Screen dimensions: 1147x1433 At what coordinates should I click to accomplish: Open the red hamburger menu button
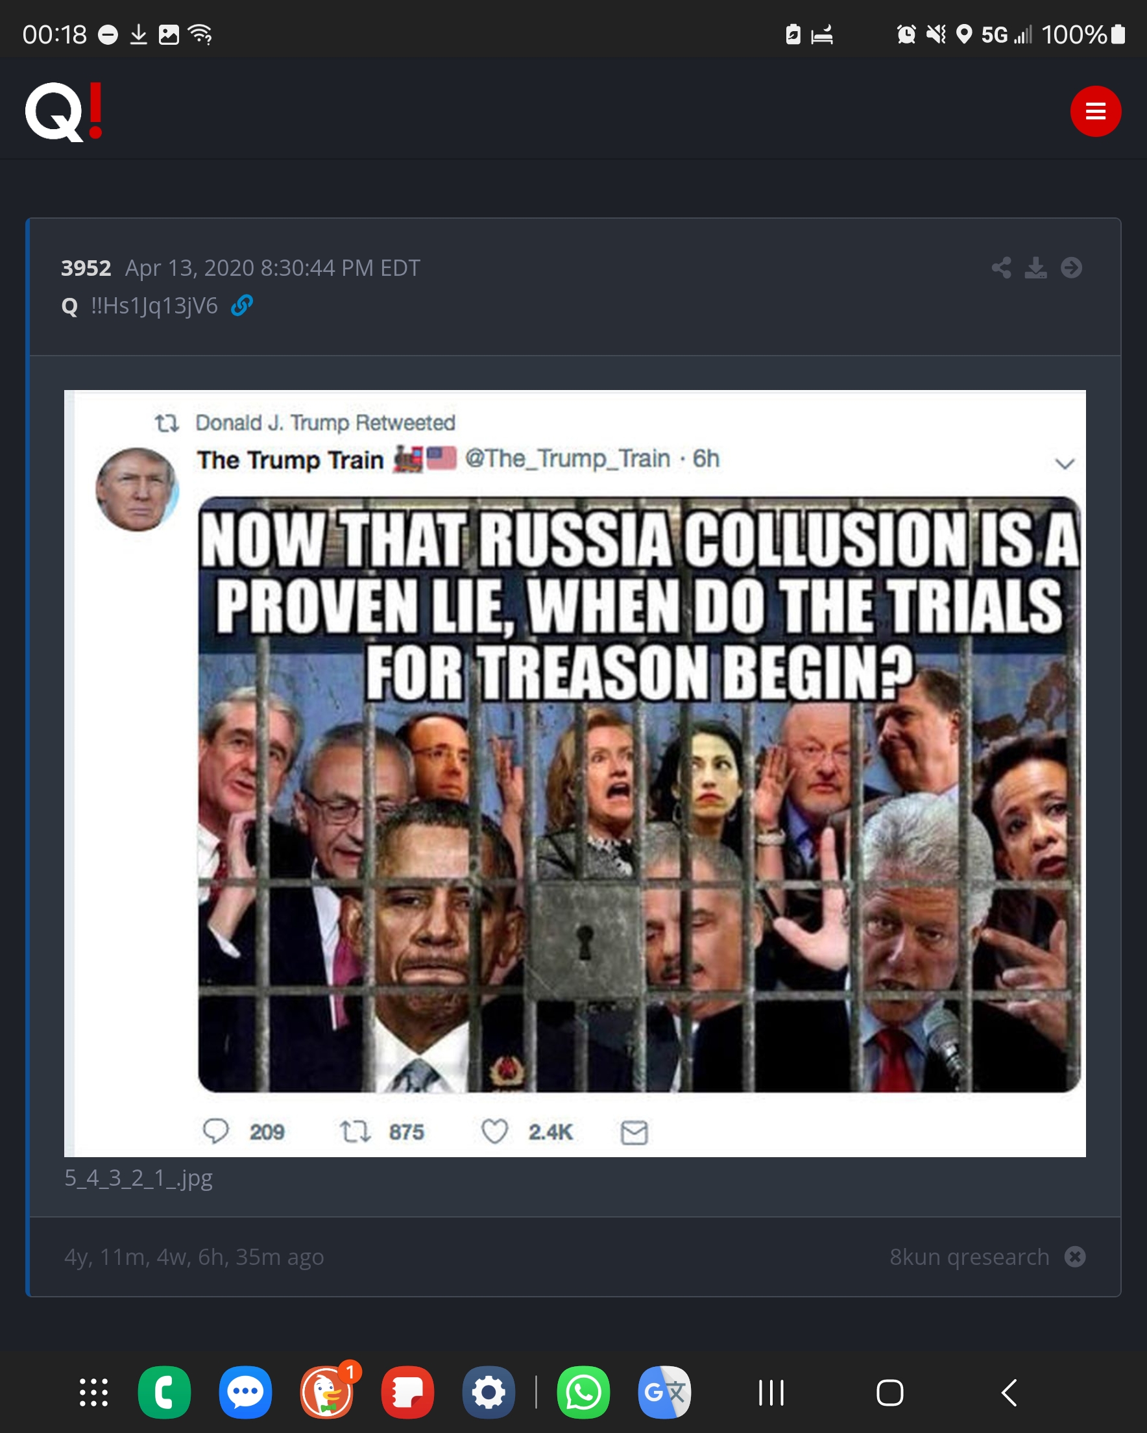pyautogui.click(x=1095, y=111)
